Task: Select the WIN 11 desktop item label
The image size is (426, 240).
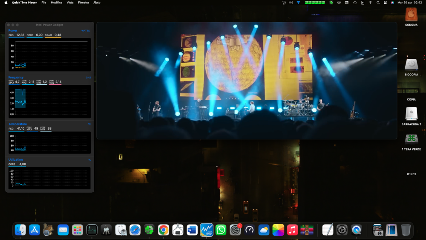Action: [412, 174]
